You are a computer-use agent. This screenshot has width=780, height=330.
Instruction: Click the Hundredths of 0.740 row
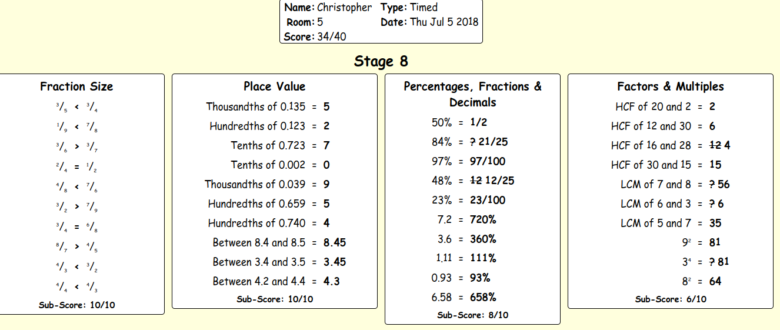(x=269, y=223)
